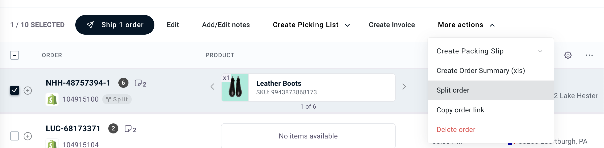Click the plus icon for LUC-68173371

(28, 136)
